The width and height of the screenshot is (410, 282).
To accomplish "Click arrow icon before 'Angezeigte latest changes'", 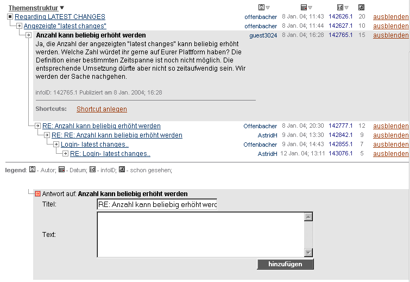I will [x=19, y=26].
